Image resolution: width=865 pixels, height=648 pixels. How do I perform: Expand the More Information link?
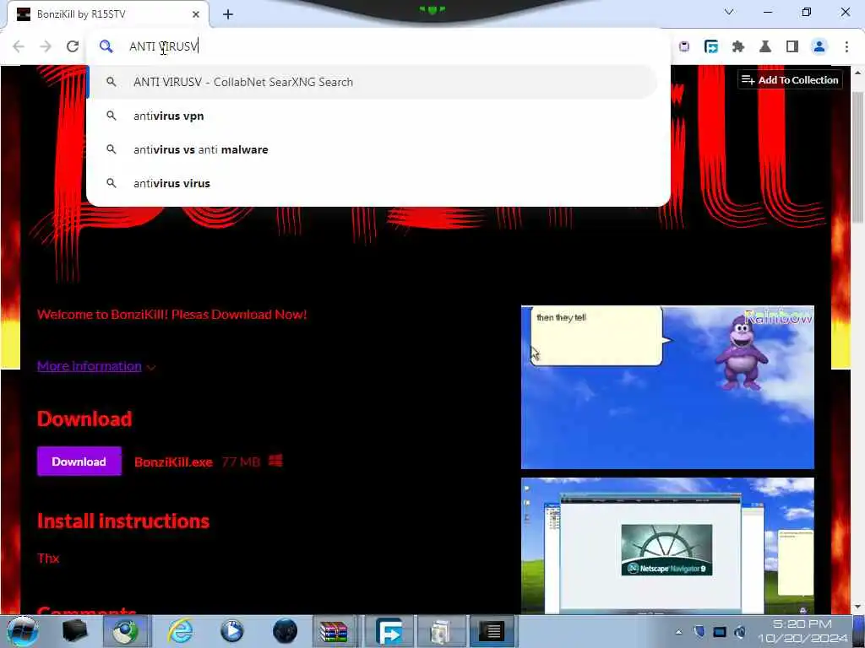(x=90, y=366)
